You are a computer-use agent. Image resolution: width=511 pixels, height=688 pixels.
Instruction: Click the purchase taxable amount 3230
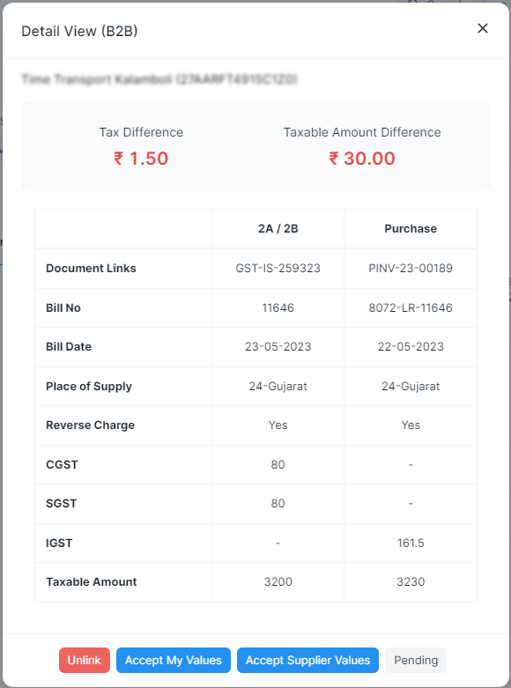[411, 581]
